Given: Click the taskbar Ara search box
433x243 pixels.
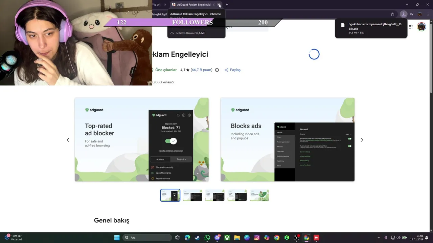Looking at the screenshot, I should point(147,238).
